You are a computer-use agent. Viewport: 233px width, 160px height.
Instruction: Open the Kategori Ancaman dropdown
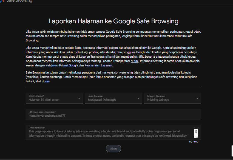pos(172,98)
